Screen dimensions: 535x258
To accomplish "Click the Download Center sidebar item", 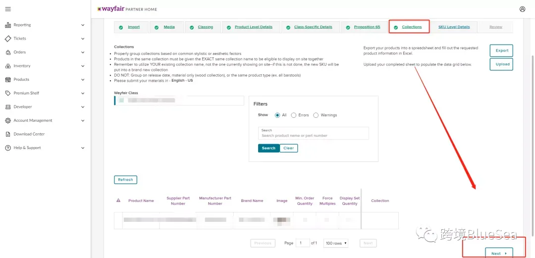I will (x=29, y=134).
